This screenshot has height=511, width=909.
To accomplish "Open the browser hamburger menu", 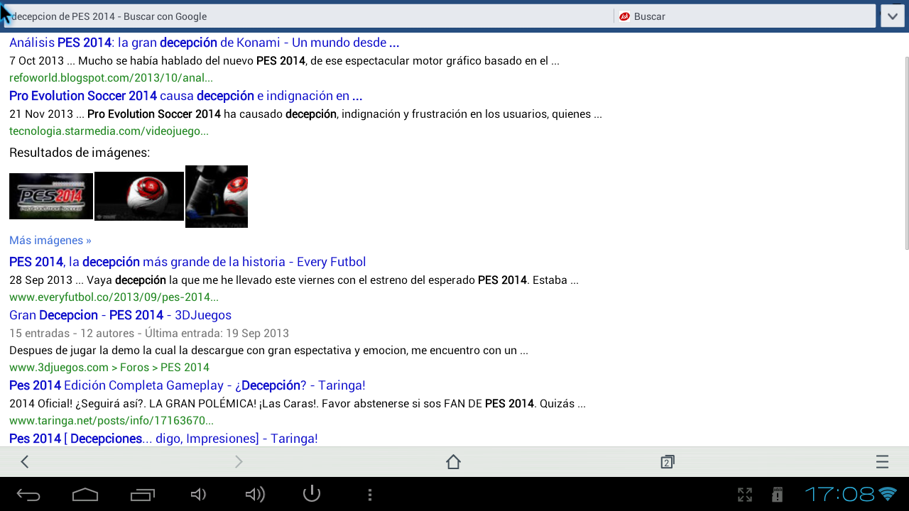I will coord(882,462).
